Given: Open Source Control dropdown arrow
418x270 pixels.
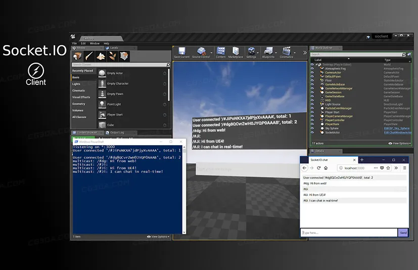Looking at the screenshot, I should (x=211, y=53).
